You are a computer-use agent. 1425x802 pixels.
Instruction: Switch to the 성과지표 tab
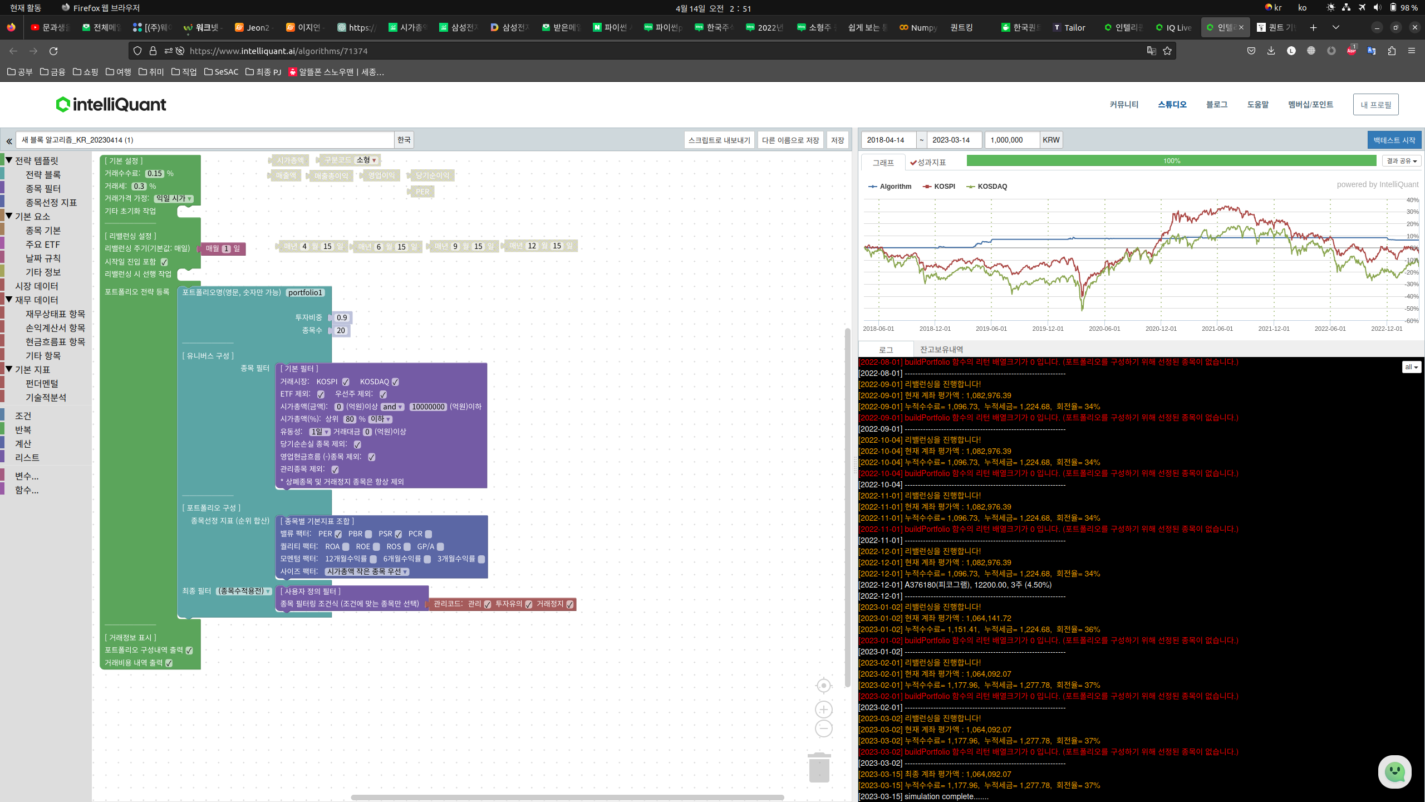pyautogui.click(x=928, y=162)
